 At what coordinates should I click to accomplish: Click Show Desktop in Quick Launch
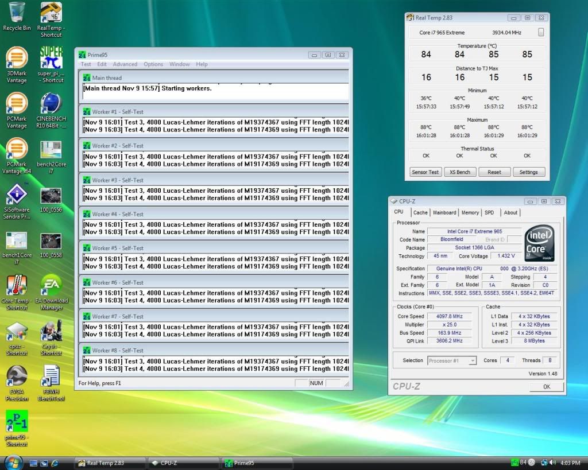[x=33, y=463]
